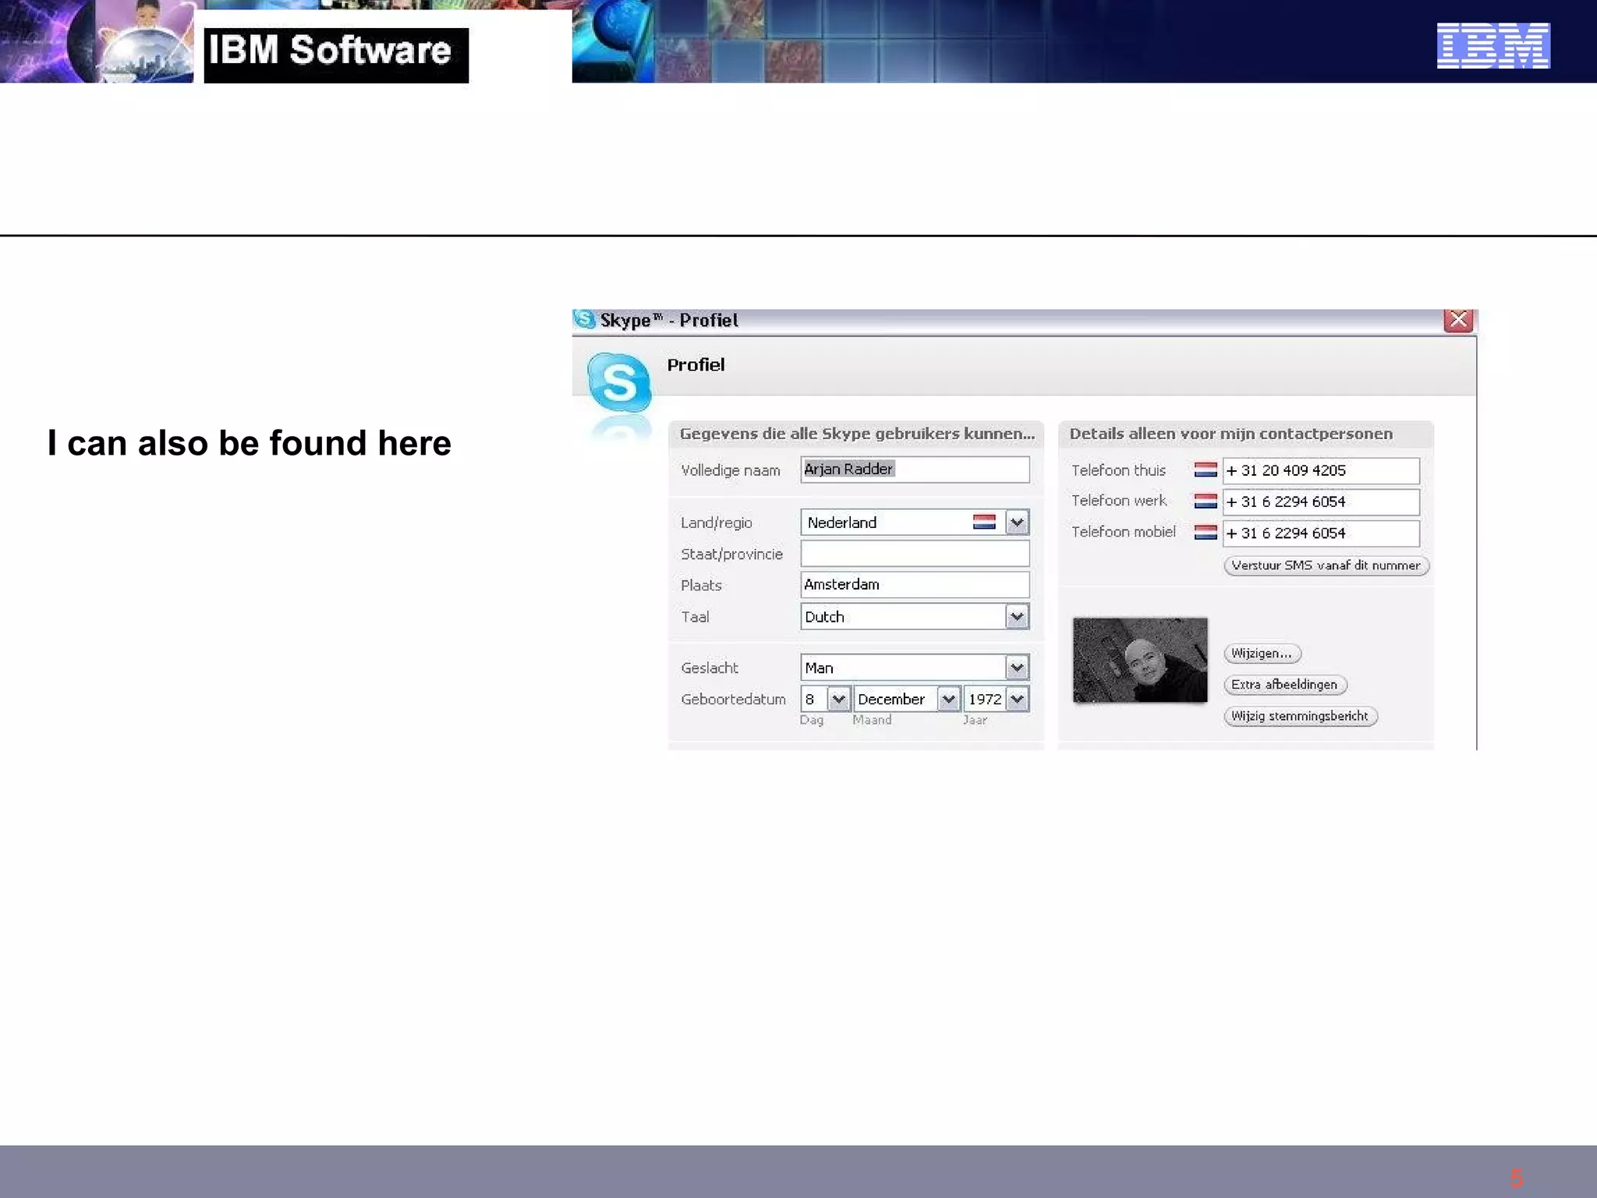Close the Skype Profiel window
Image resolution: width=1597 pixels, height=1198 pixels.
[1458, 320]
